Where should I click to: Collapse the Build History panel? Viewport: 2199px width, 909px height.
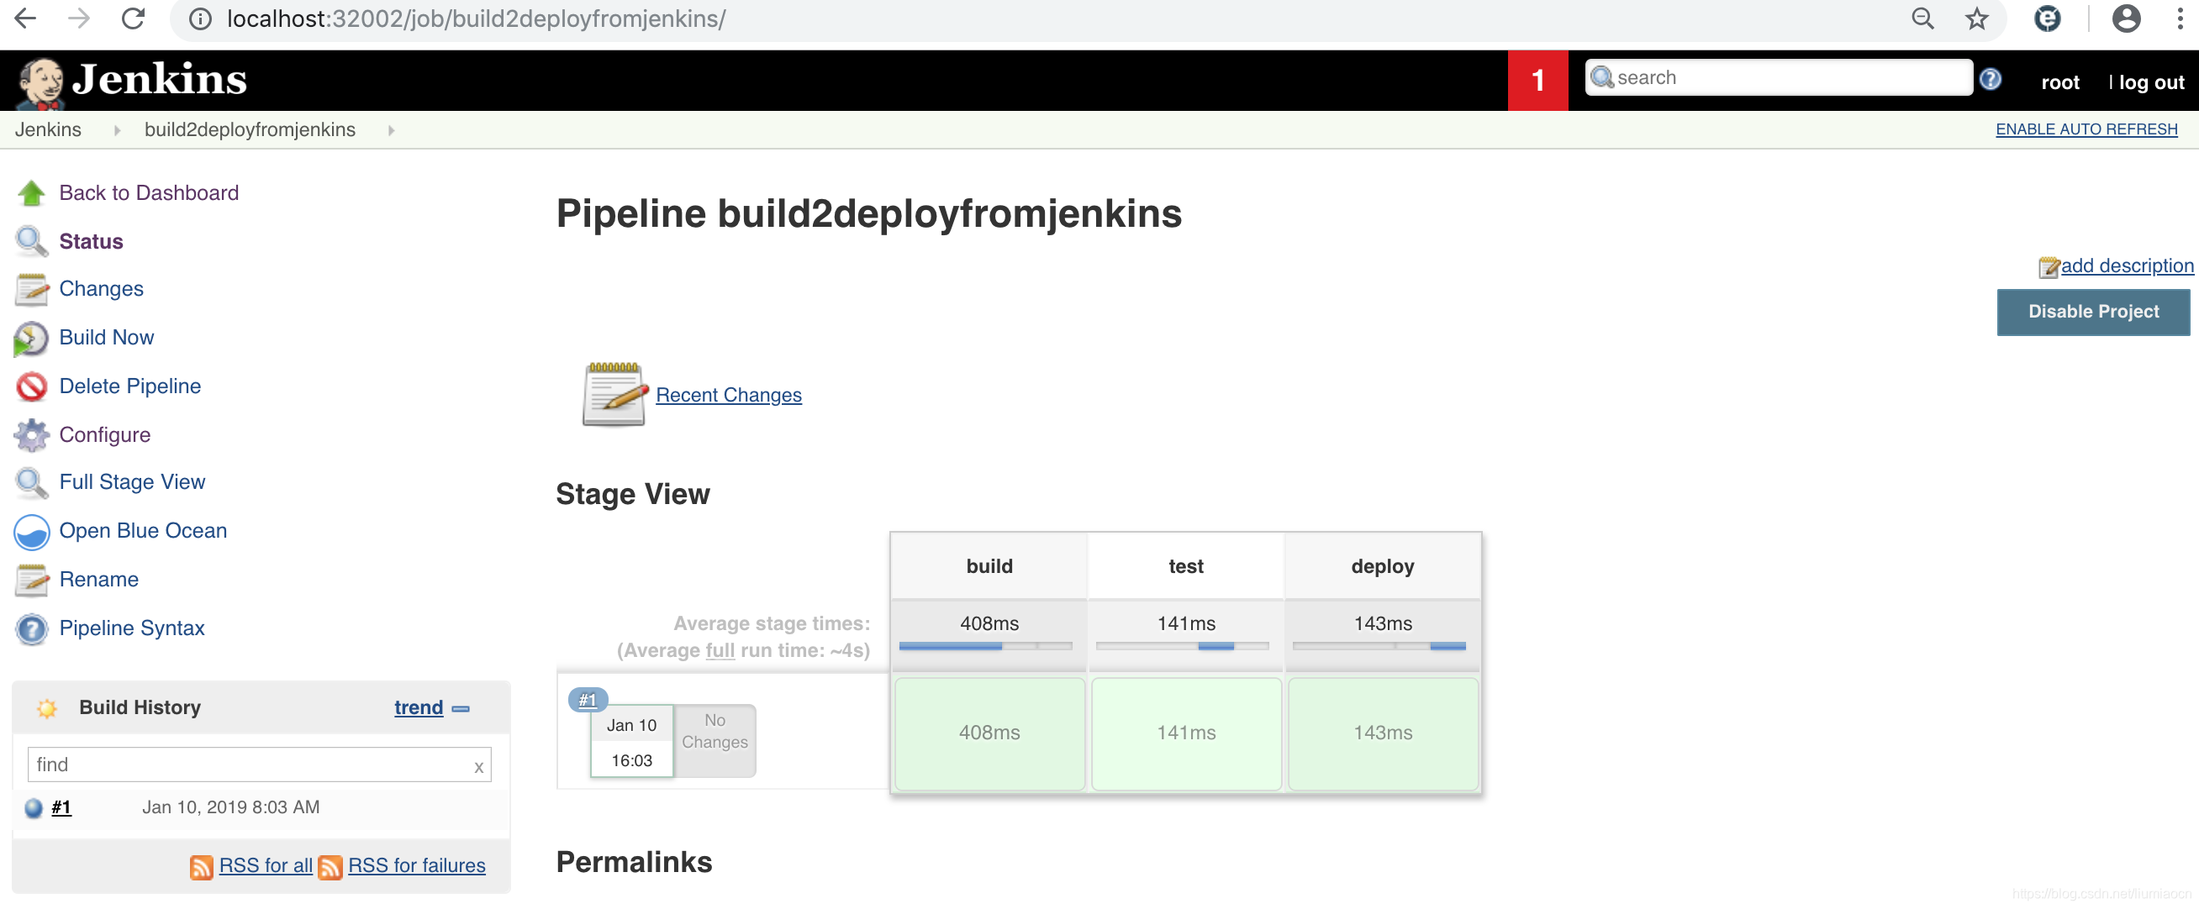coord(460,708)
